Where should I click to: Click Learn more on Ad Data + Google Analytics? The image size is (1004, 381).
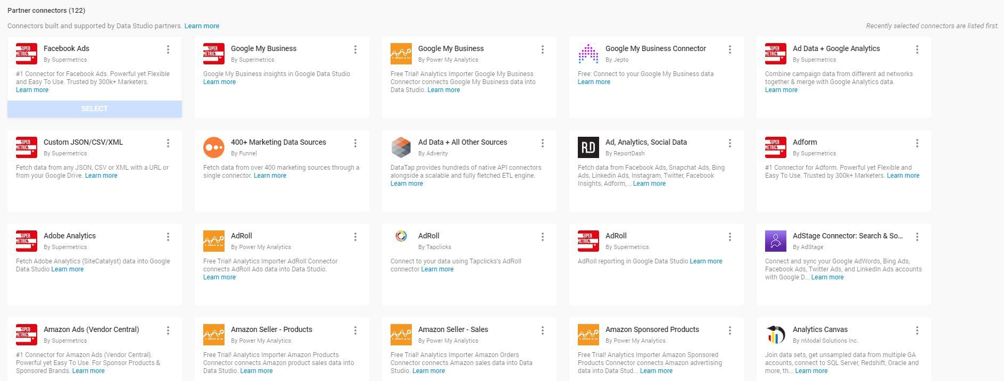[x=781, y=90]
